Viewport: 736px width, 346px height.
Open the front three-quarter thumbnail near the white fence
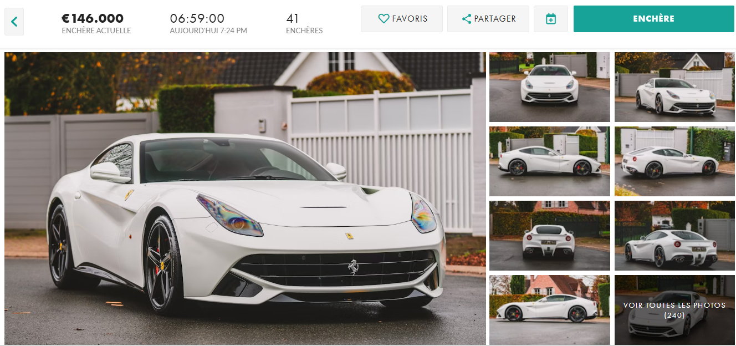[x=674, y=87]
